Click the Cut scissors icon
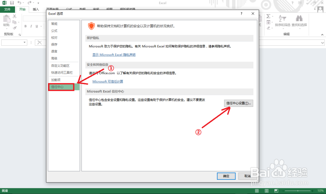 pos(14,16)
